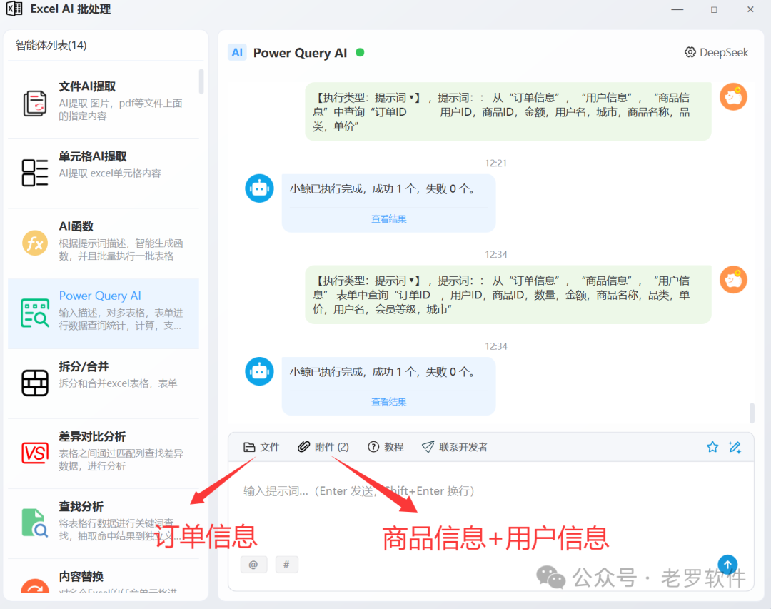
Task: Click the Power Query AI chat title
Action: click(300, 53)
